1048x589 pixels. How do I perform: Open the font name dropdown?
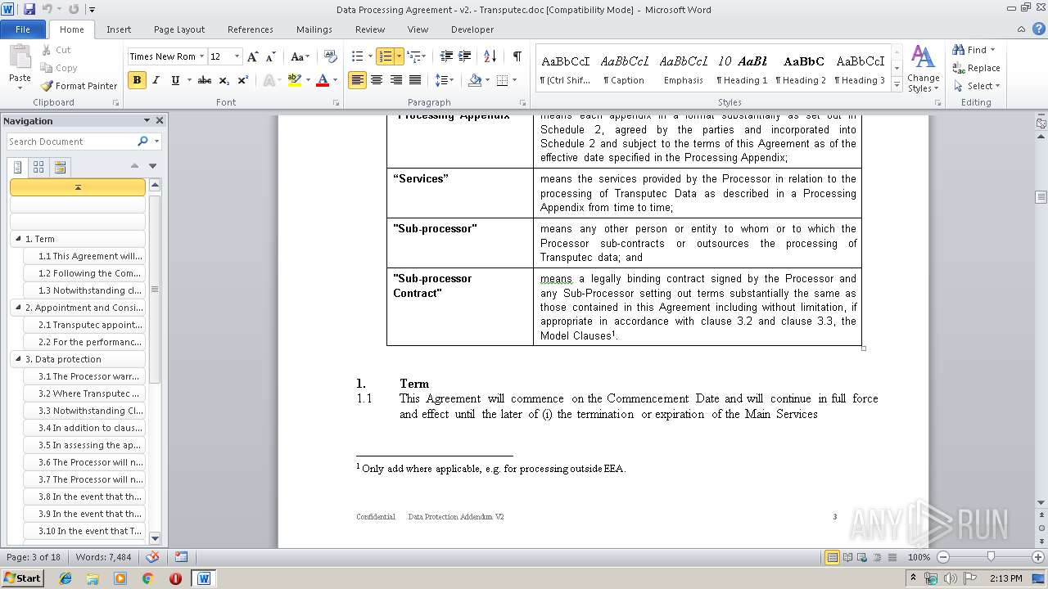(201, 56)
